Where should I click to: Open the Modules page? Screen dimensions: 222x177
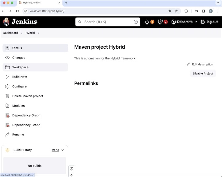click(x=18, y=106)
